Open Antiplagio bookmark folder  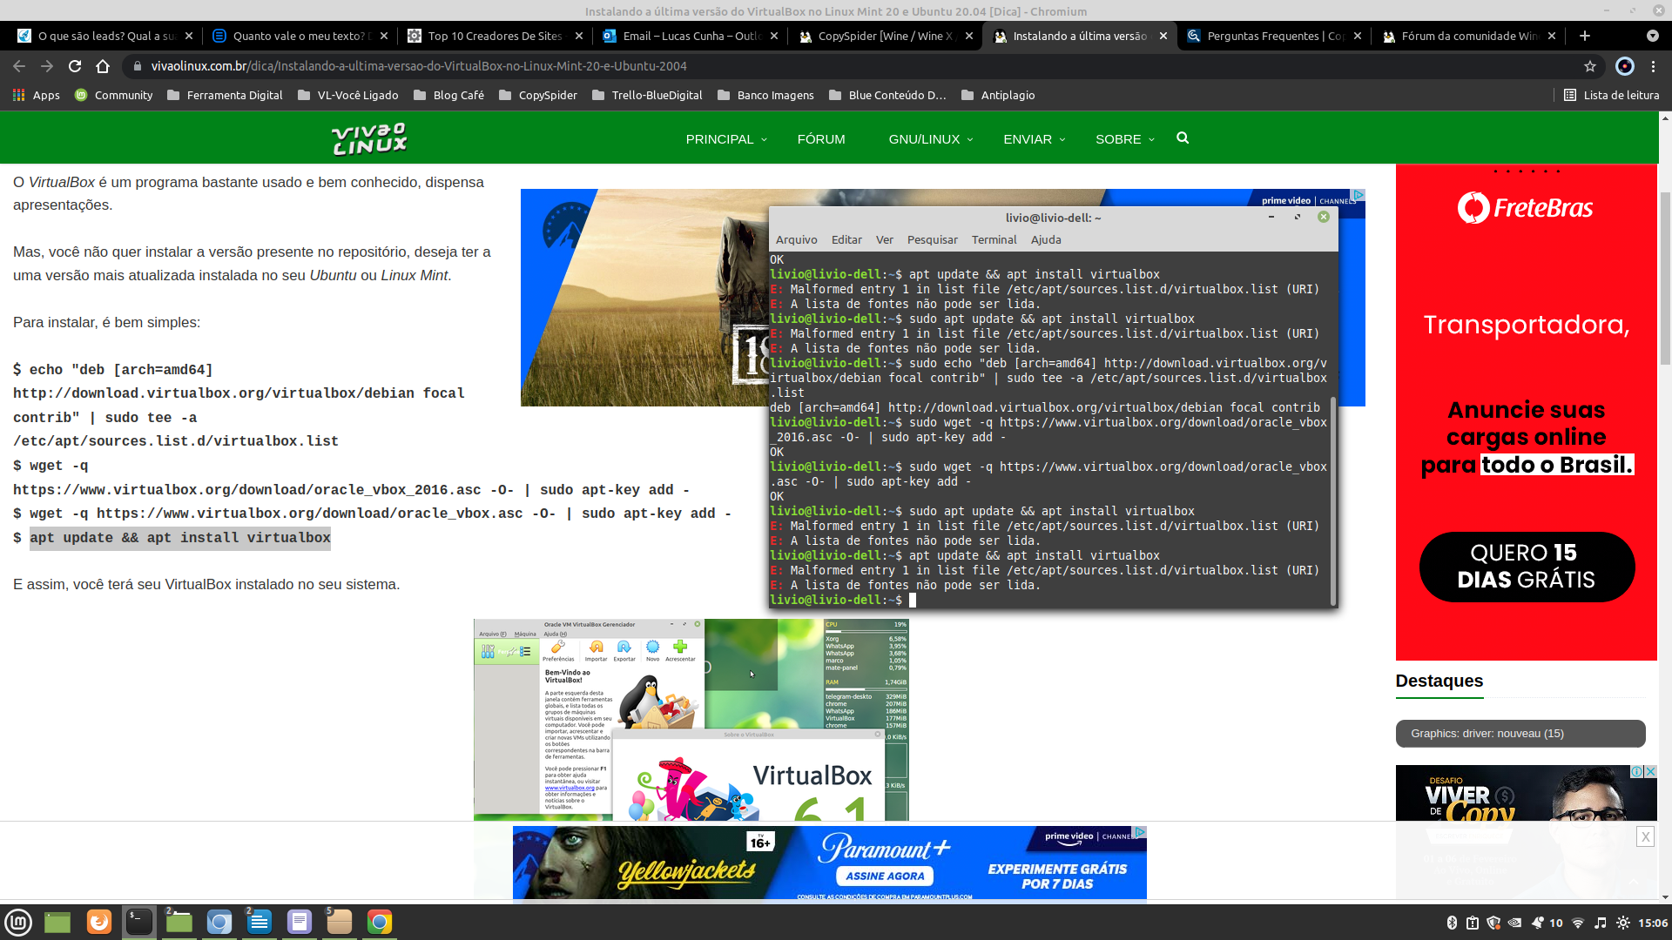pos(998,95)
